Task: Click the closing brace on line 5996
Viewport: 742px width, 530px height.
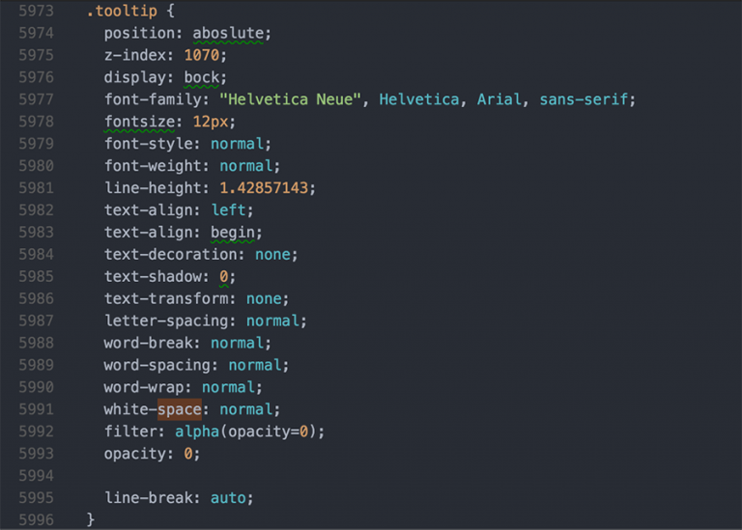Action: pos(91,520)
